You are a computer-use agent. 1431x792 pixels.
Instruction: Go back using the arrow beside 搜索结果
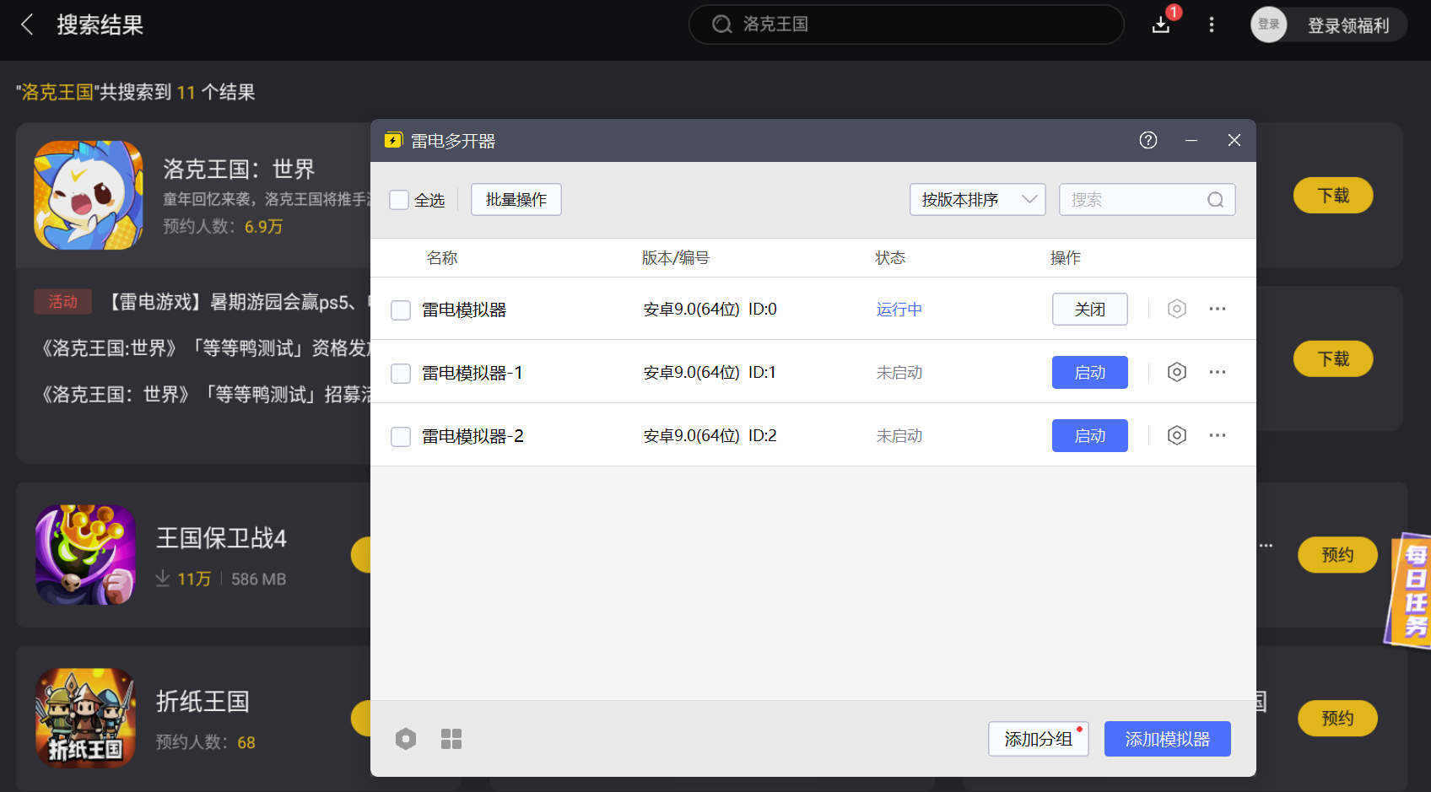point(27,24)
